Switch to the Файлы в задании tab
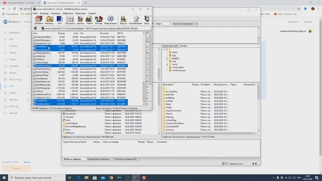Viewport: 322px width, 181px height. point(72,159)
